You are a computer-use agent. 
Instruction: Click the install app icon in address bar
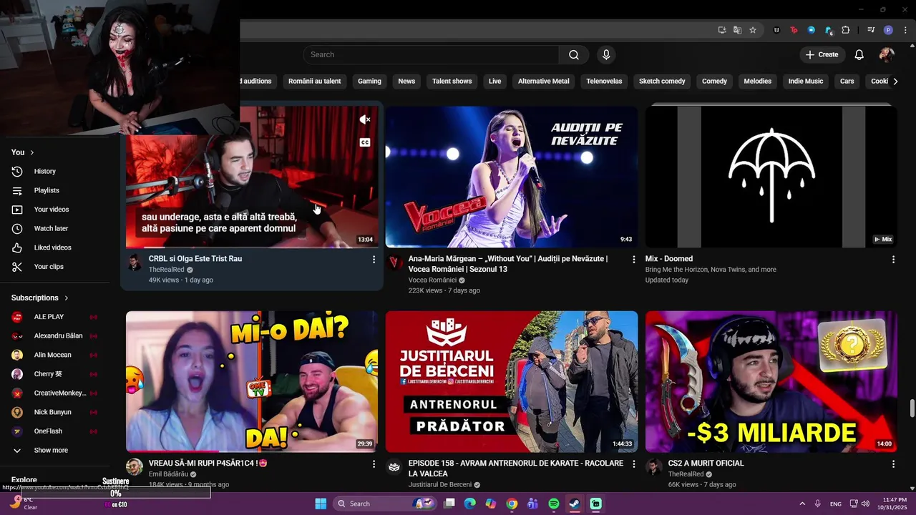click(x=722, y=30)
